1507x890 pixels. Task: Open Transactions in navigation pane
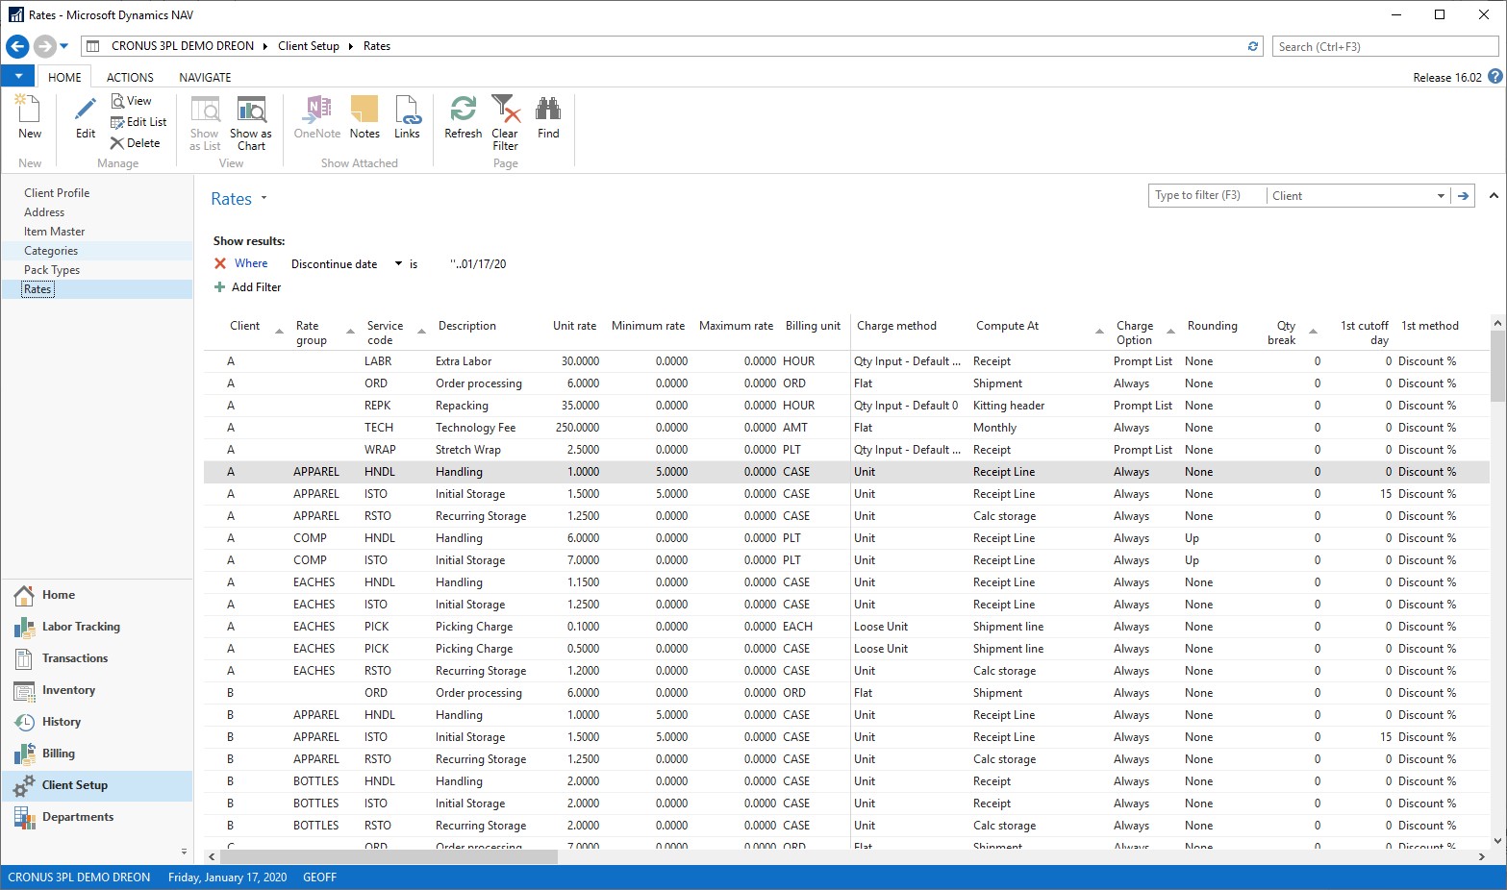[x=97, y=658]
